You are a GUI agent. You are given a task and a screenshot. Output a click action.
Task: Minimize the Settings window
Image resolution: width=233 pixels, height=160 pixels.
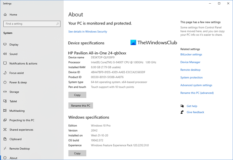(210, 3)
